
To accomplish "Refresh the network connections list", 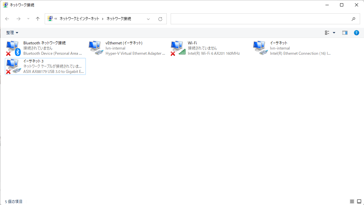I will 160,19.
